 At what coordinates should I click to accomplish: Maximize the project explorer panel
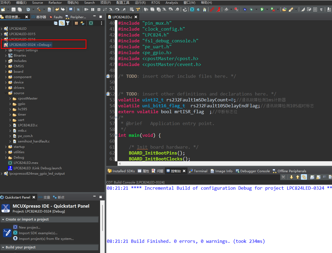click(x=101, y=17)
